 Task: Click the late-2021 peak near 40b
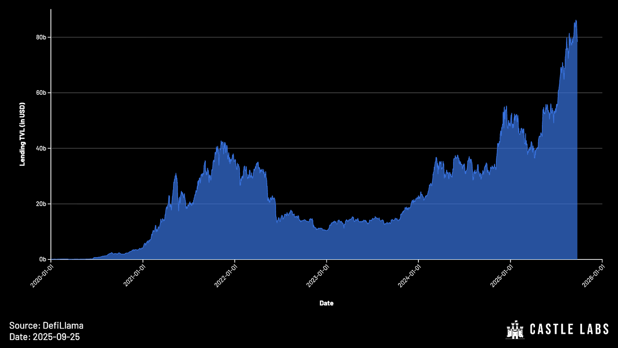pyautogui.click(x=221, y=142)
